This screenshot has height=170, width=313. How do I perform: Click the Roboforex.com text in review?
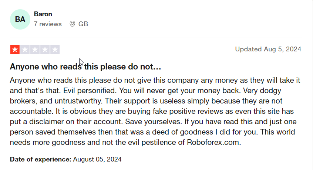point(214,142)
